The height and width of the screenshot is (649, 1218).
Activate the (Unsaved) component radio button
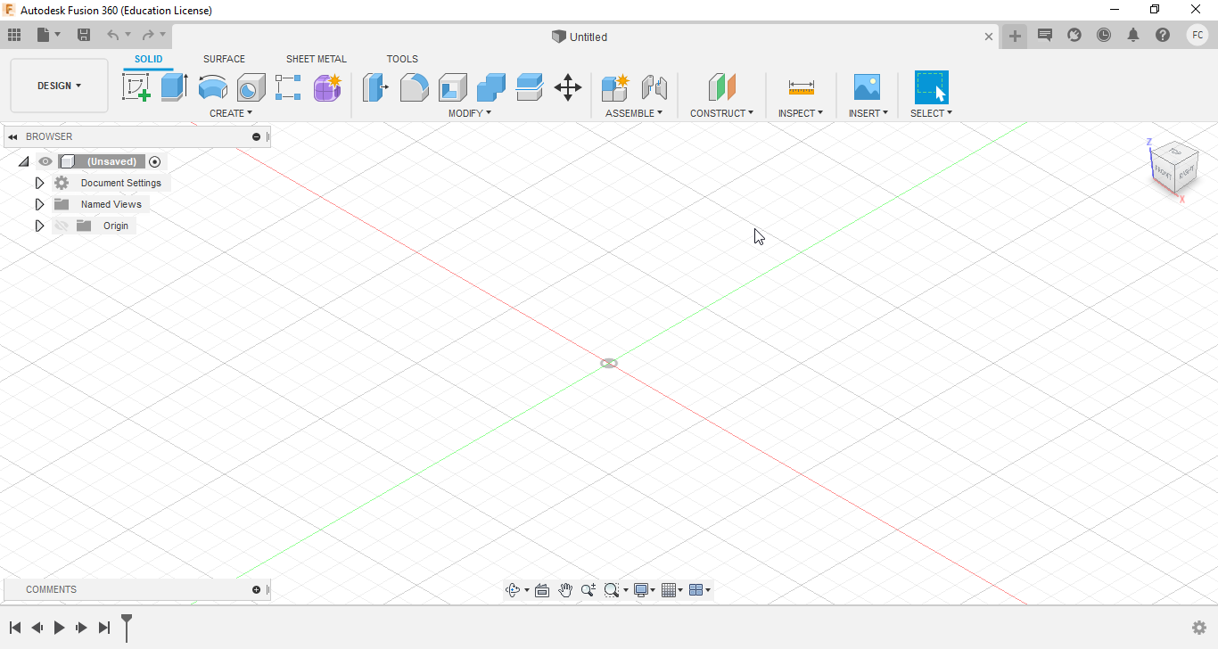155,161
